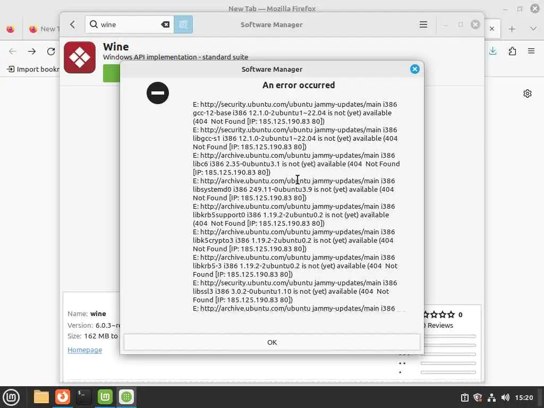Click the five star rating bar
544x408 pixels.
(x=449, y=336)
